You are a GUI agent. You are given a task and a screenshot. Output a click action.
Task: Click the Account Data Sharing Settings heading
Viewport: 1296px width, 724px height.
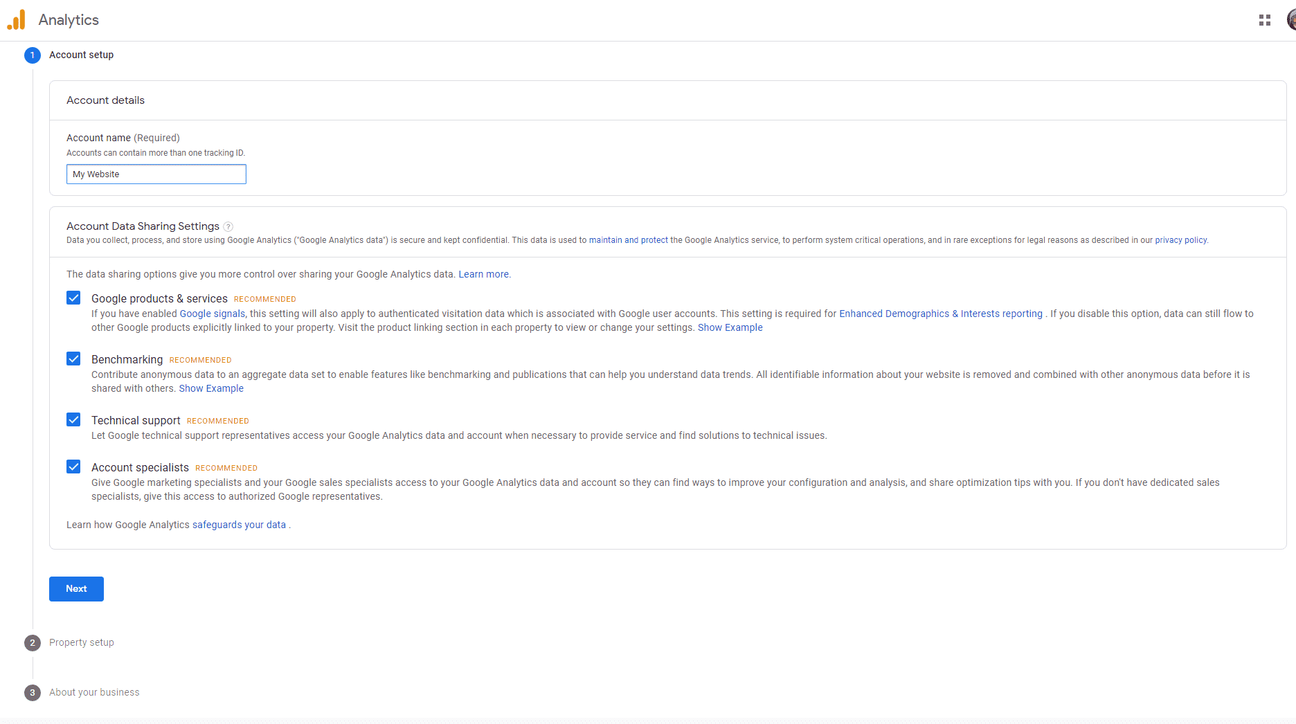click(143, 226)
